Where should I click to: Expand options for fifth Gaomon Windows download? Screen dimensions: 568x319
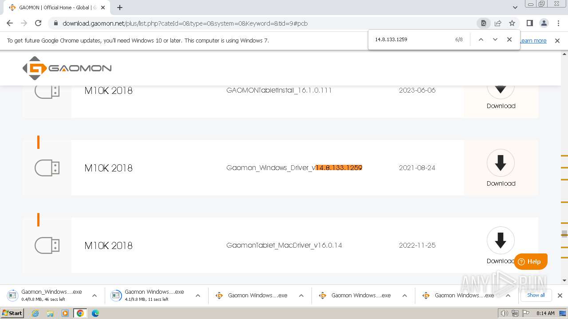pyautogui.click(x=508, y=296)
